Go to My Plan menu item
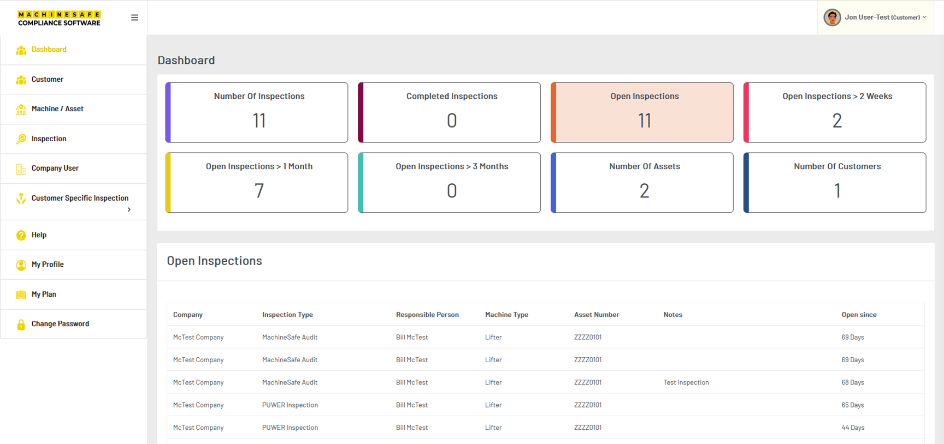The height and width of the screenshot is (444, 944). click(44, 295)
